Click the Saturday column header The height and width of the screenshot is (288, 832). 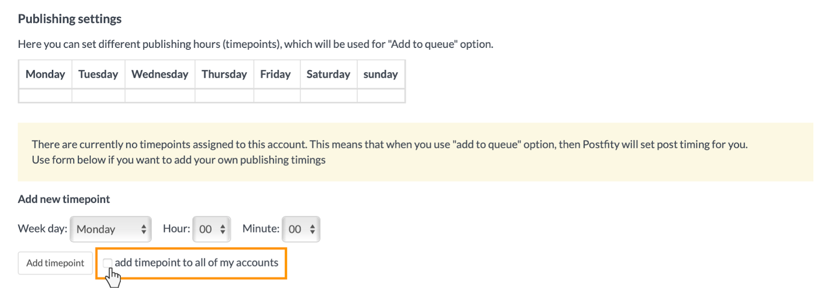click(328, 74)
